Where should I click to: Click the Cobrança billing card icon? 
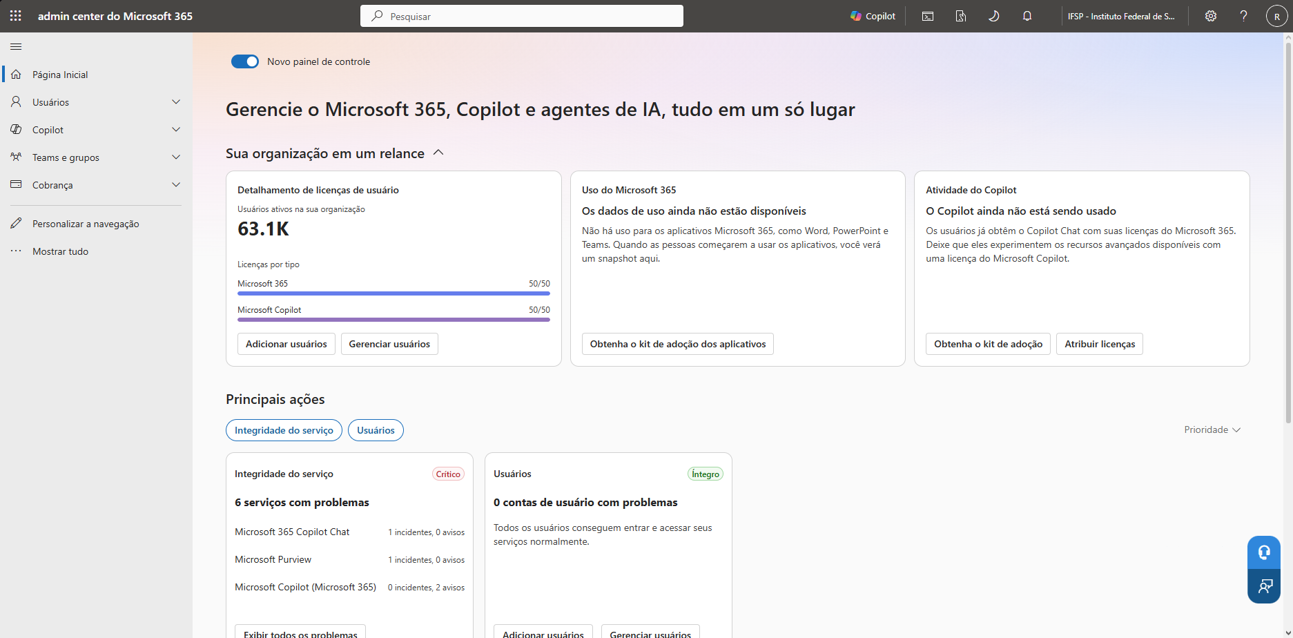(x=16, y=184)
